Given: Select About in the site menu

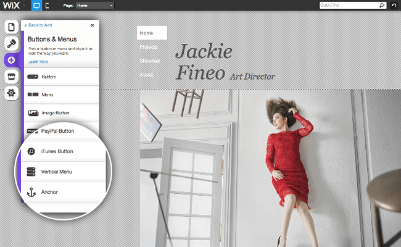Looking at the screenshot, I should pyautogui.click(x=146, y=75).
